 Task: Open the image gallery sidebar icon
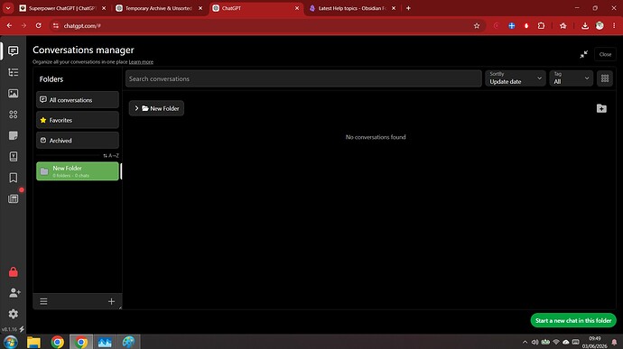pyautogui.click(x=14, y=93)
